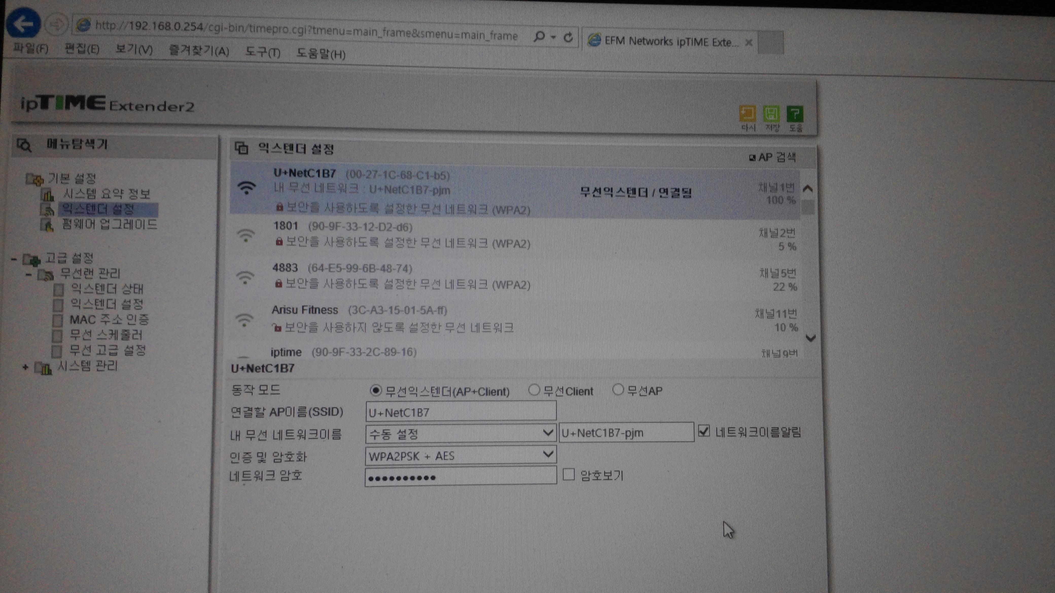Click the browser Forward arrow button

pyautogui.click(x=56, y=25)
